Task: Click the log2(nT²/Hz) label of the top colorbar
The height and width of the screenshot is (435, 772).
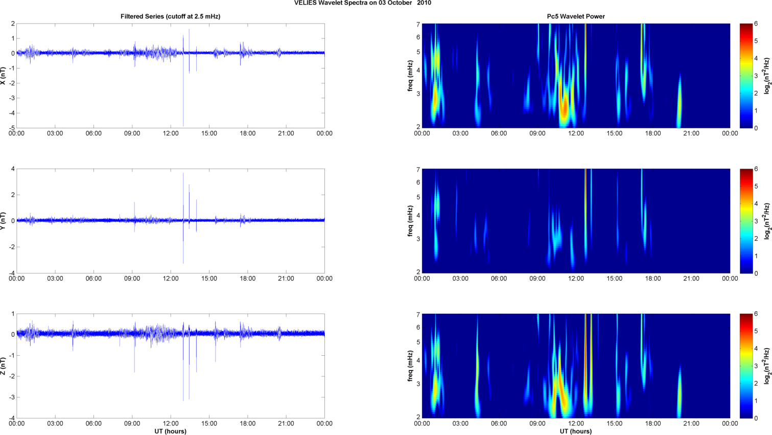Action: click(x=767, y=76)
